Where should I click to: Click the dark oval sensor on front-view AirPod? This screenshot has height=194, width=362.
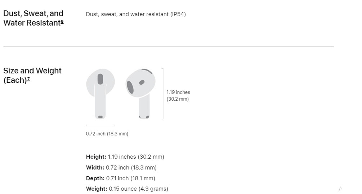(x=100, y=79)
